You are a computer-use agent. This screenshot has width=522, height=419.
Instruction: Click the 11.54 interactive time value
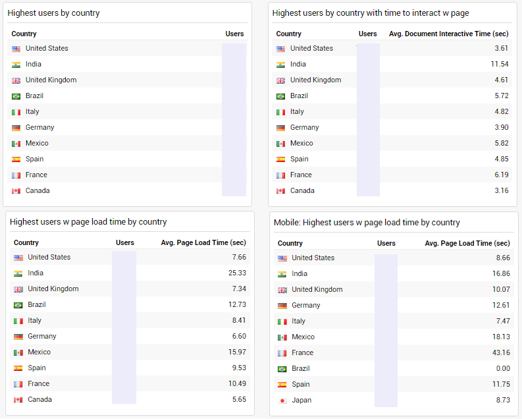point(500,65)
